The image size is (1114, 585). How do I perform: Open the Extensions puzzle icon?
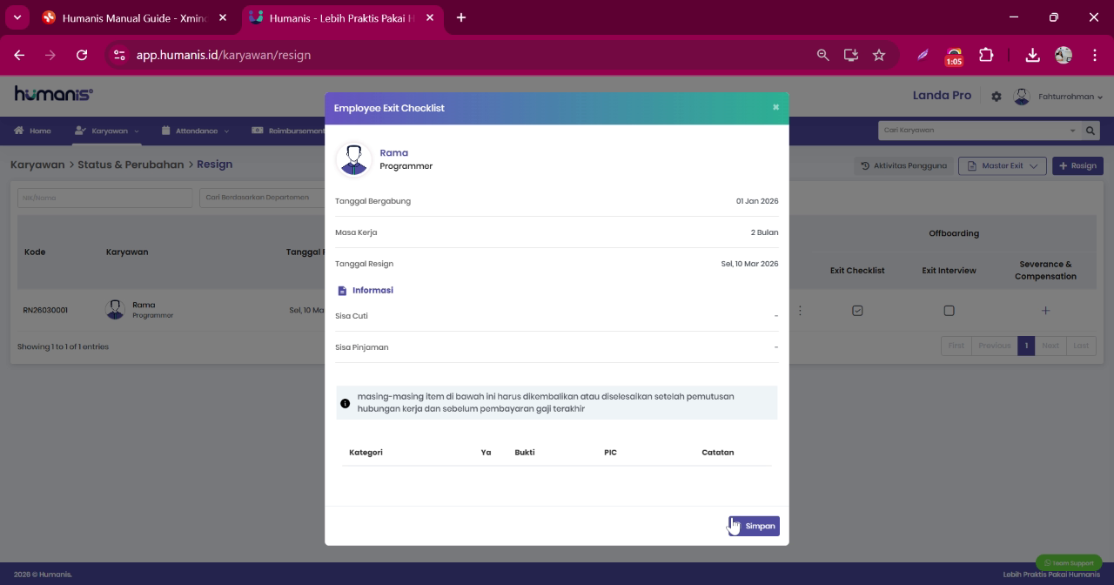tap(986, 55)
